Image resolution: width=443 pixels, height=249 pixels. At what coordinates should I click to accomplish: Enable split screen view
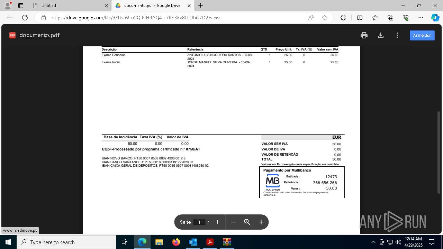point(360,18)
